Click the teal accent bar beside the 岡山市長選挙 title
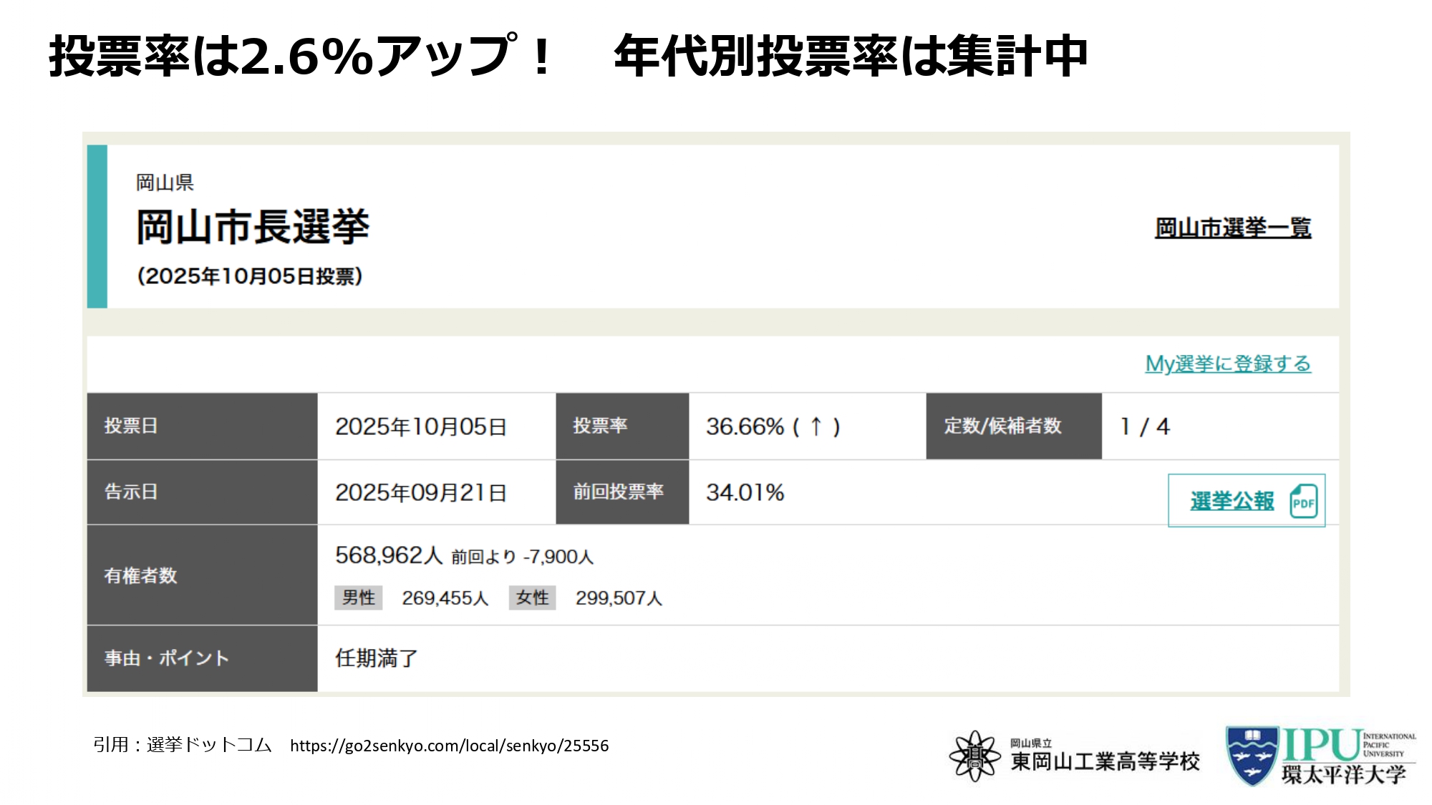The height and width of the screenshot is (805, 1432). click(x=97, y=226)
